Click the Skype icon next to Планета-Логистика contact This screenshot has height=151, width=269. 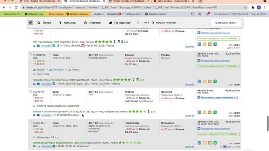tap(54, 83)
